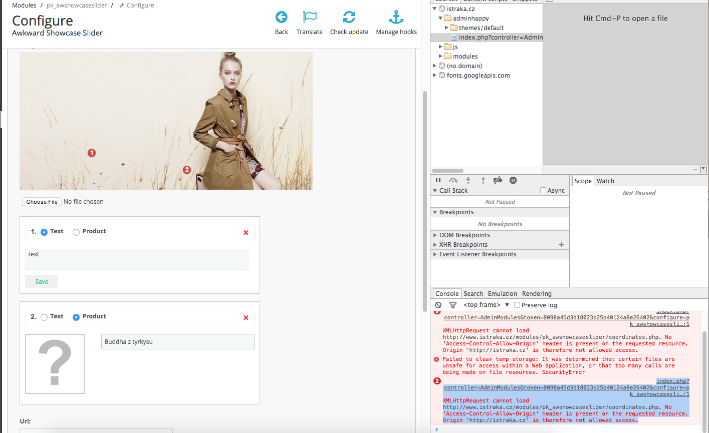Switch to the Search drawer tab

[x=473, y=294]
